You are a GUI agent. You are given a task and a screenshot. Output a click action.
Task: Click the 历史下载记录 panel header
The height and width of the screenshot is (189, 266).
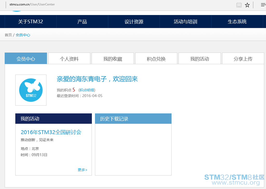tap(133, 119)
